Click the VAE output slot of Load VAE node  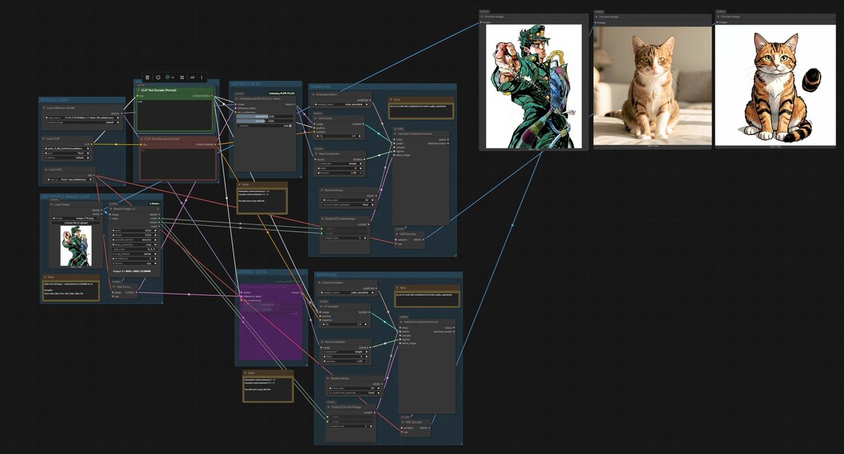(94, 175)
